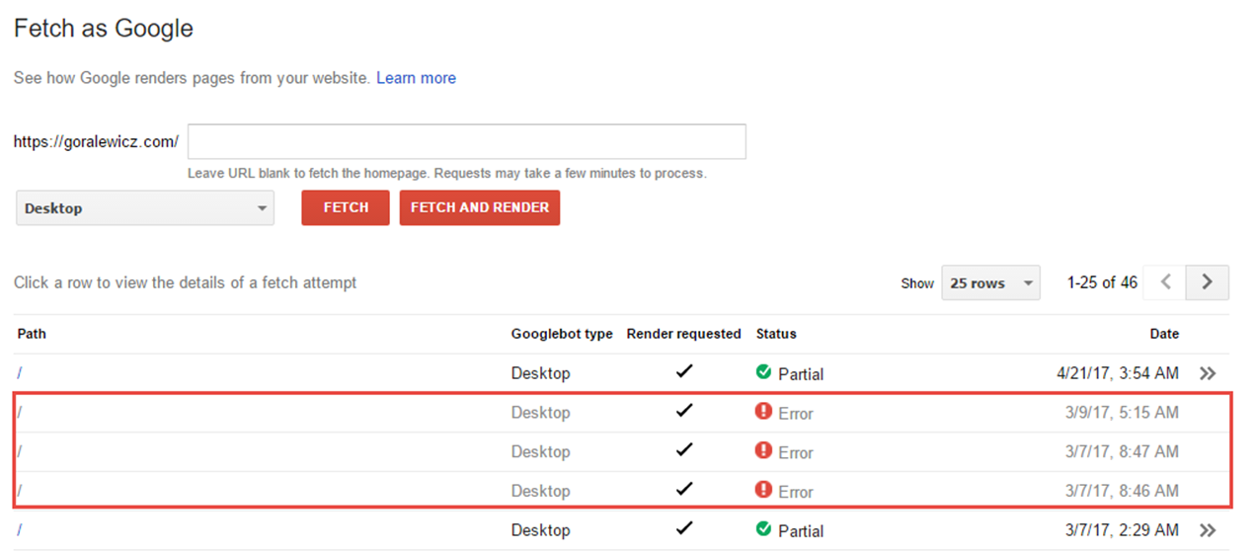Click green Partial icon for 2:29 AM row

pos(763,529)
